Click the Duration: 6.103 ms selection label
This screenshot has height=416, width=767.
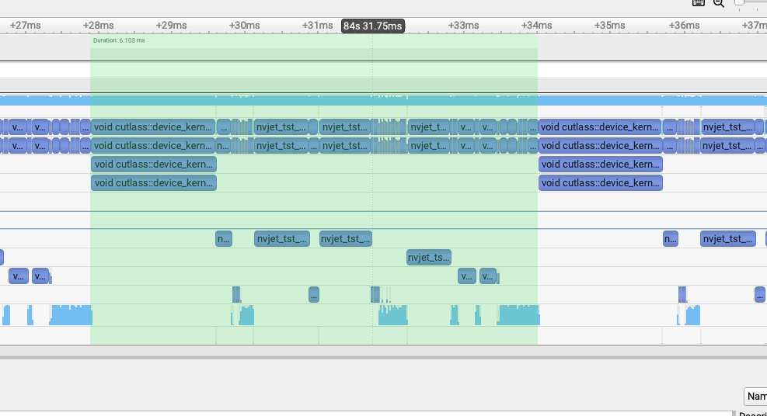click(x=119, y=40)
